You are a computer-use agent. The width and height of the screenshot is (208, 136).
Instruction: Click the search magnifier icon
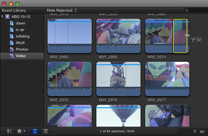[x=187, y=10]
